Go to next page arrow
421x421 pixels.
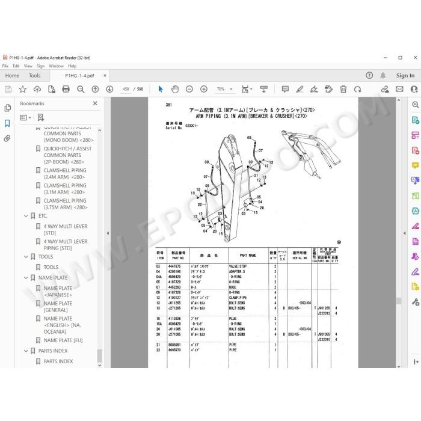[109, 89]
